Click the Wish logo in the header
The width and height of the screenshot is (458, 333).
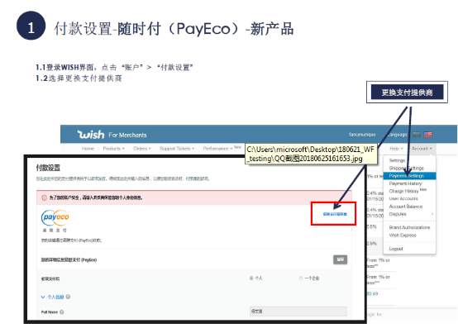91,135
